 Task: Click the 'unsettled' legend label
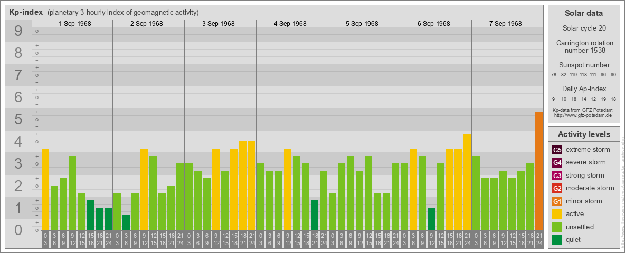coord(580,227)
